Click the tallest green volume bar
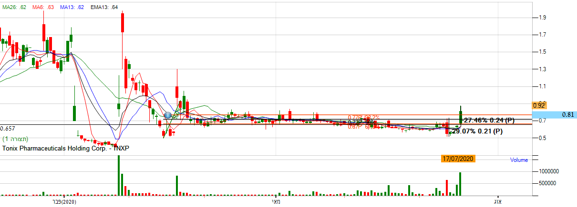577x207 pixels. coord(119,175)
